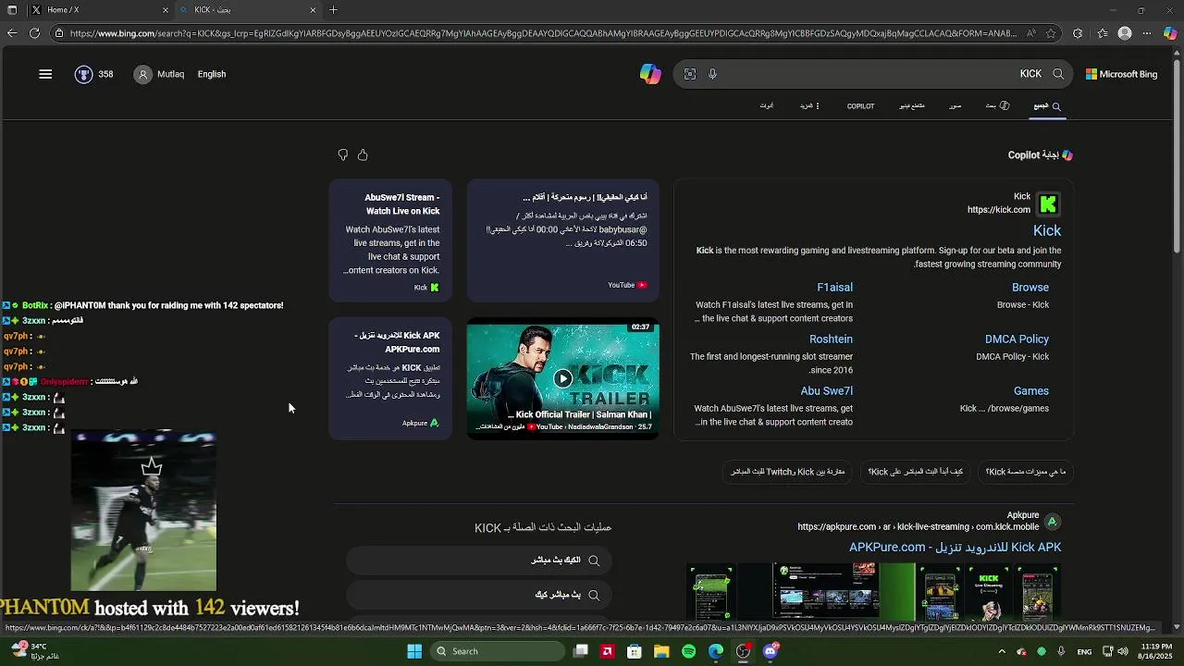Open the Videos search tab
The height and width of the screenshot is (666, 1184).
point(912,106)
